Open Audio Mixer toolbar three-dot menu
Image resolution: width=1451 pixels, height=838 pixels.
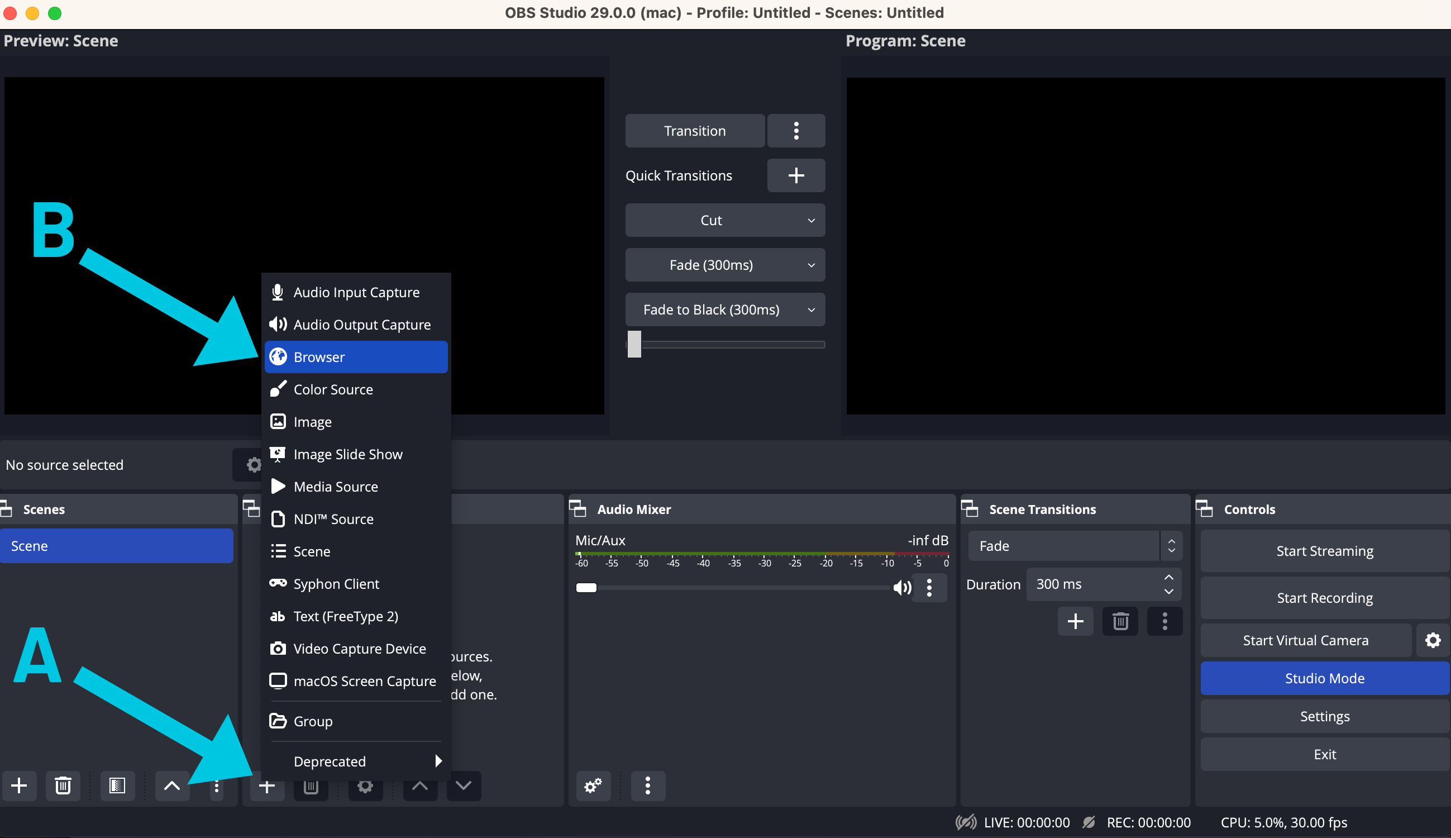tap(648, 785)
